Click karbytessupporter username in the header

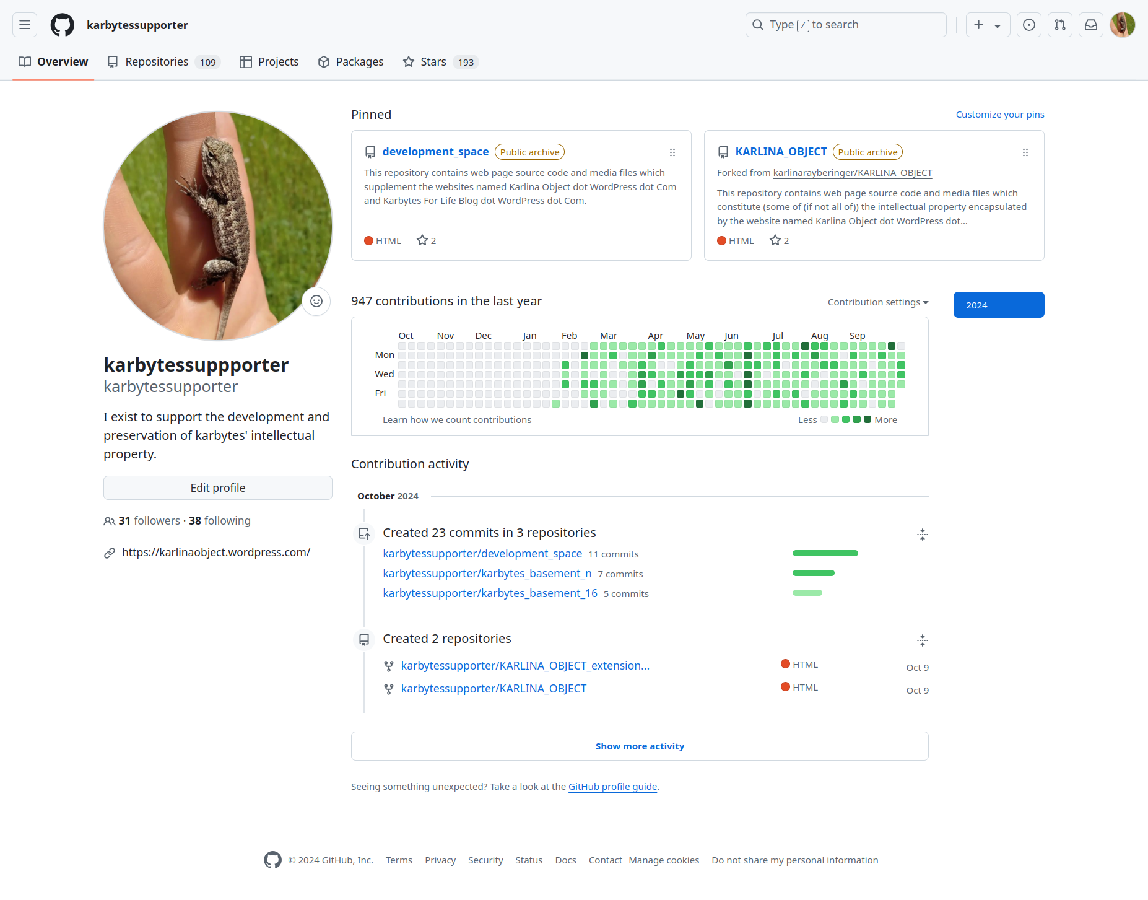click(x=137, y=25)
